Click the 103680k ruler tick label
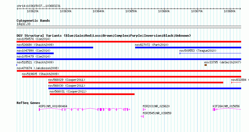The image size is (249, 132). coord(230,11)
